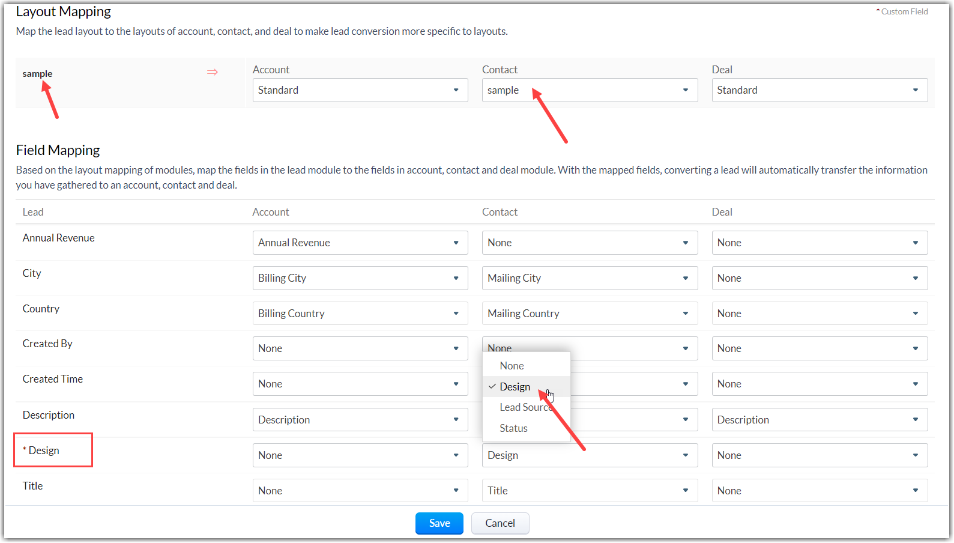Open the Contact layout sample dropdown
The height and width of the screenshot is (543, 954).
coord(589,90)
